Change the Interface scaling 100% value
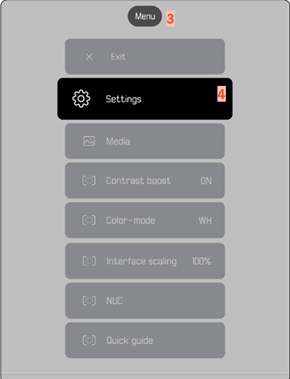Viewport: 290px width, 379px height. 202,261
